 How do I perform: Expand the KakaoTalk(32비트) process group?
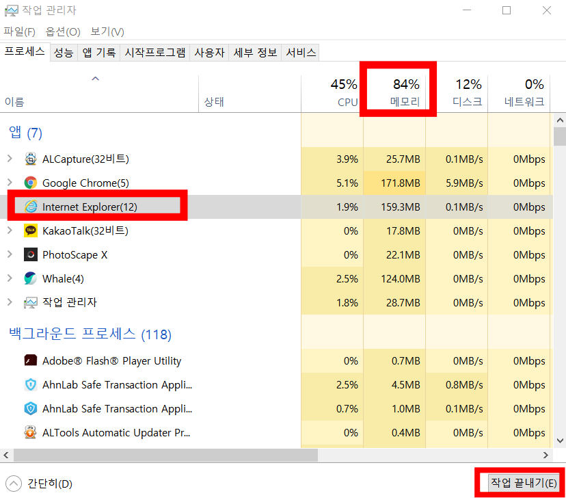[x=10, y=230]
